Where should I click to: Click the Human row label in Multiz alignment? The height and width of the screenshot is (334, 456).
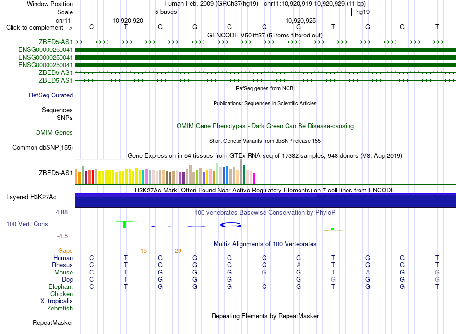63,258
